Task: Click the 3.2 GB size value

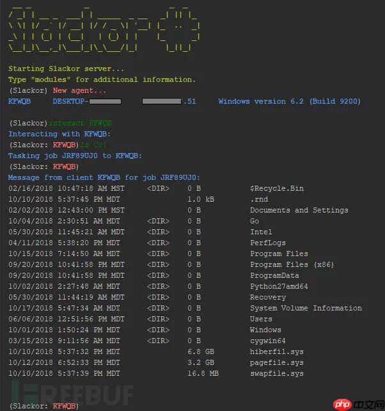Action: point(201,362)
